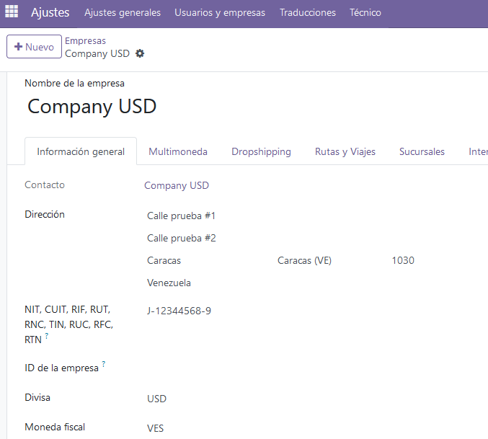Image resolution: width=488 pixels, height=439 pixels.
Task: Switch to the Multimoneda tab
Action: pyautogui.click(x=178, y=151)
